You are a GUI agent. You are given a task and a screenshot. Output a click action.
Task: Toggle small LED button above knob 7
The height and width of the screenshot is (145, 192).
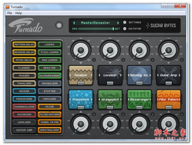point(152,114)
